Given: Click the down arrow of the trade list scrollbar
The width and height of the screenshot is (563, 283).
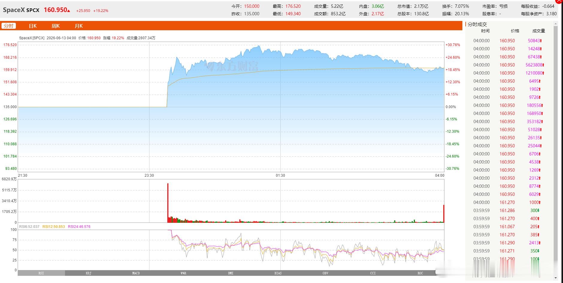Looking at the screenshot, I should coord(556,278).
